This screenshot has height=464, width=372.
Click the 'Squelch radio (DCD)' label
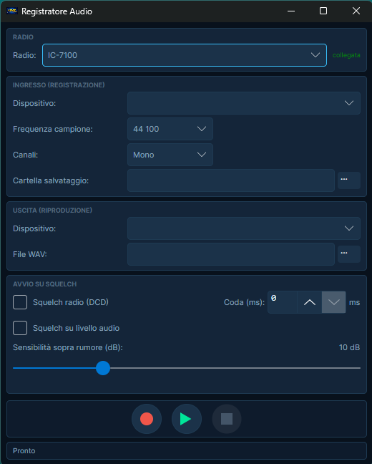point(71,302)
